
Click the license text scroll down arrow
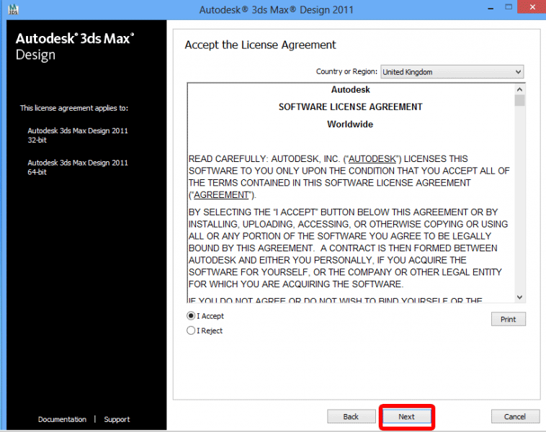[519, 297]
